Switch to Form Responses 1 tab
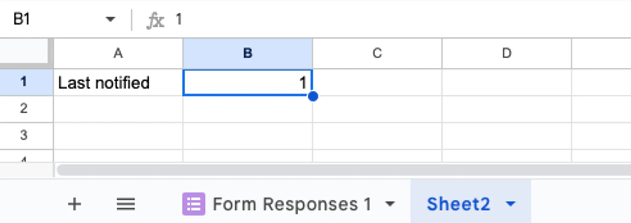Image resolution: width=631 pixels, height=223 pixels. [x=292, y=204]
